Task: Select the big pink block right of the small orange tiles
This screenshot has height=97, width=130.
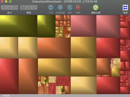Action: click(83, 26)
